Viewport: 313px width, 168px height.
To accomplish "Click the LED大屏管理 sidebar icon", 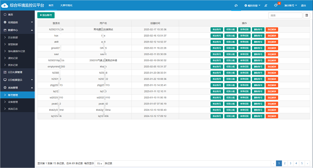I will click(4, 72).
